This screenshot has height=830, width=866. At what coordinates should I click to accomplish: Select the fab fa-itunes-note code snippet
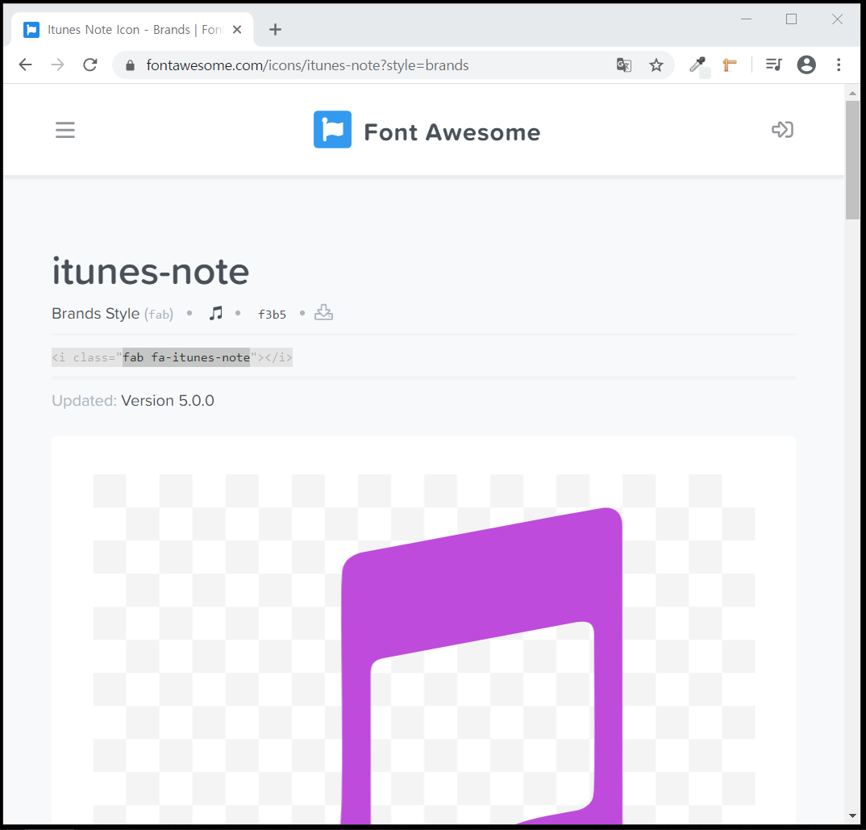click(172, 357)
